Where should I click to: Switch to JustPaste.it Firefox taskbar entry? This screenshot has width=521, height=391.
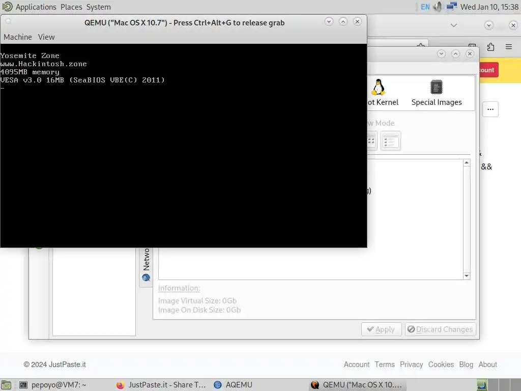161,385
